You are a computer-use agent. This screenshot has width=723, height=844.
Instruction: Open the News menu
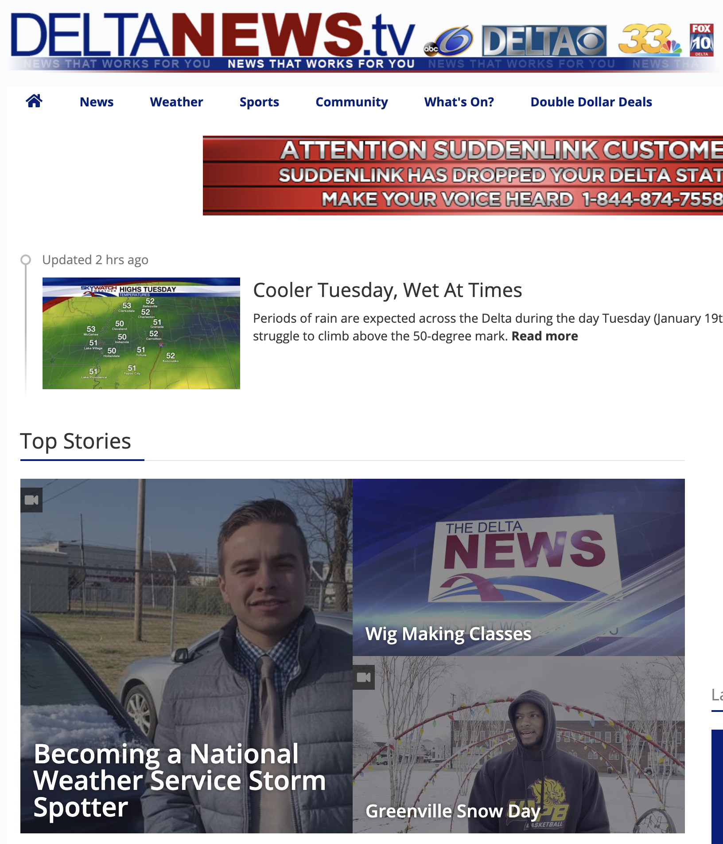click(97, 102)
